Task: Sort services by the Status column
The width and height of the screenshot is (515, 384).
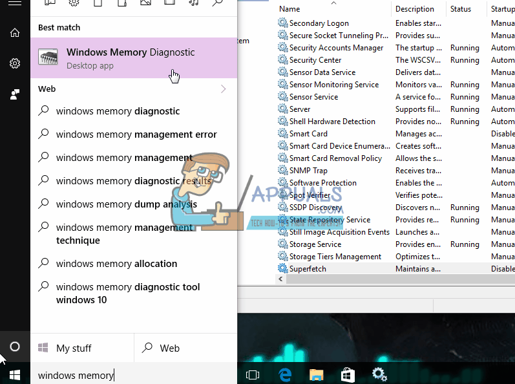Action: [x=466, y=9]
